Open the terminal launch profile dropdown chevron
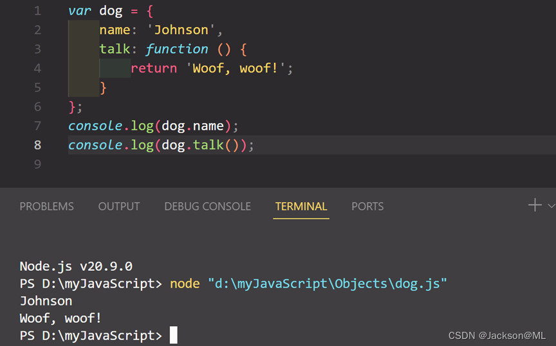The width and height of the screenshot is (556, 346). 551,206
